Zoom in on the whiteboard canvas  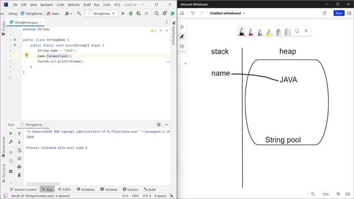pyautogui.click(x=338, y=194)
